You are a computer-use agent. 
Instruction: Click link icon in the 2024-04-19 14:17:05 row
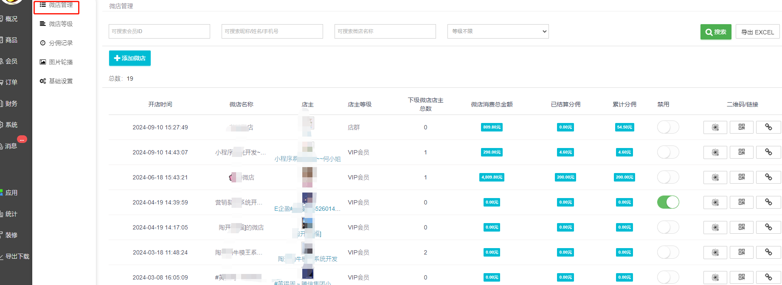[768, 227]
